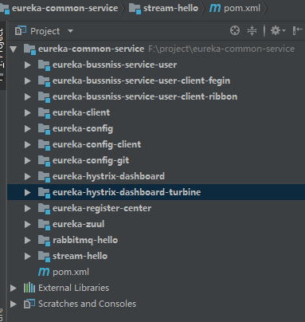Collapse the eureka-common-service root node
Screen dimensions: 305x322
14,49
